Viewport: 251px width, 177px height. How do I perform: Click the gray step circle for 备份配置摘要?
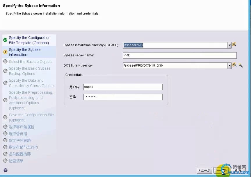click(x=5, y=154)
